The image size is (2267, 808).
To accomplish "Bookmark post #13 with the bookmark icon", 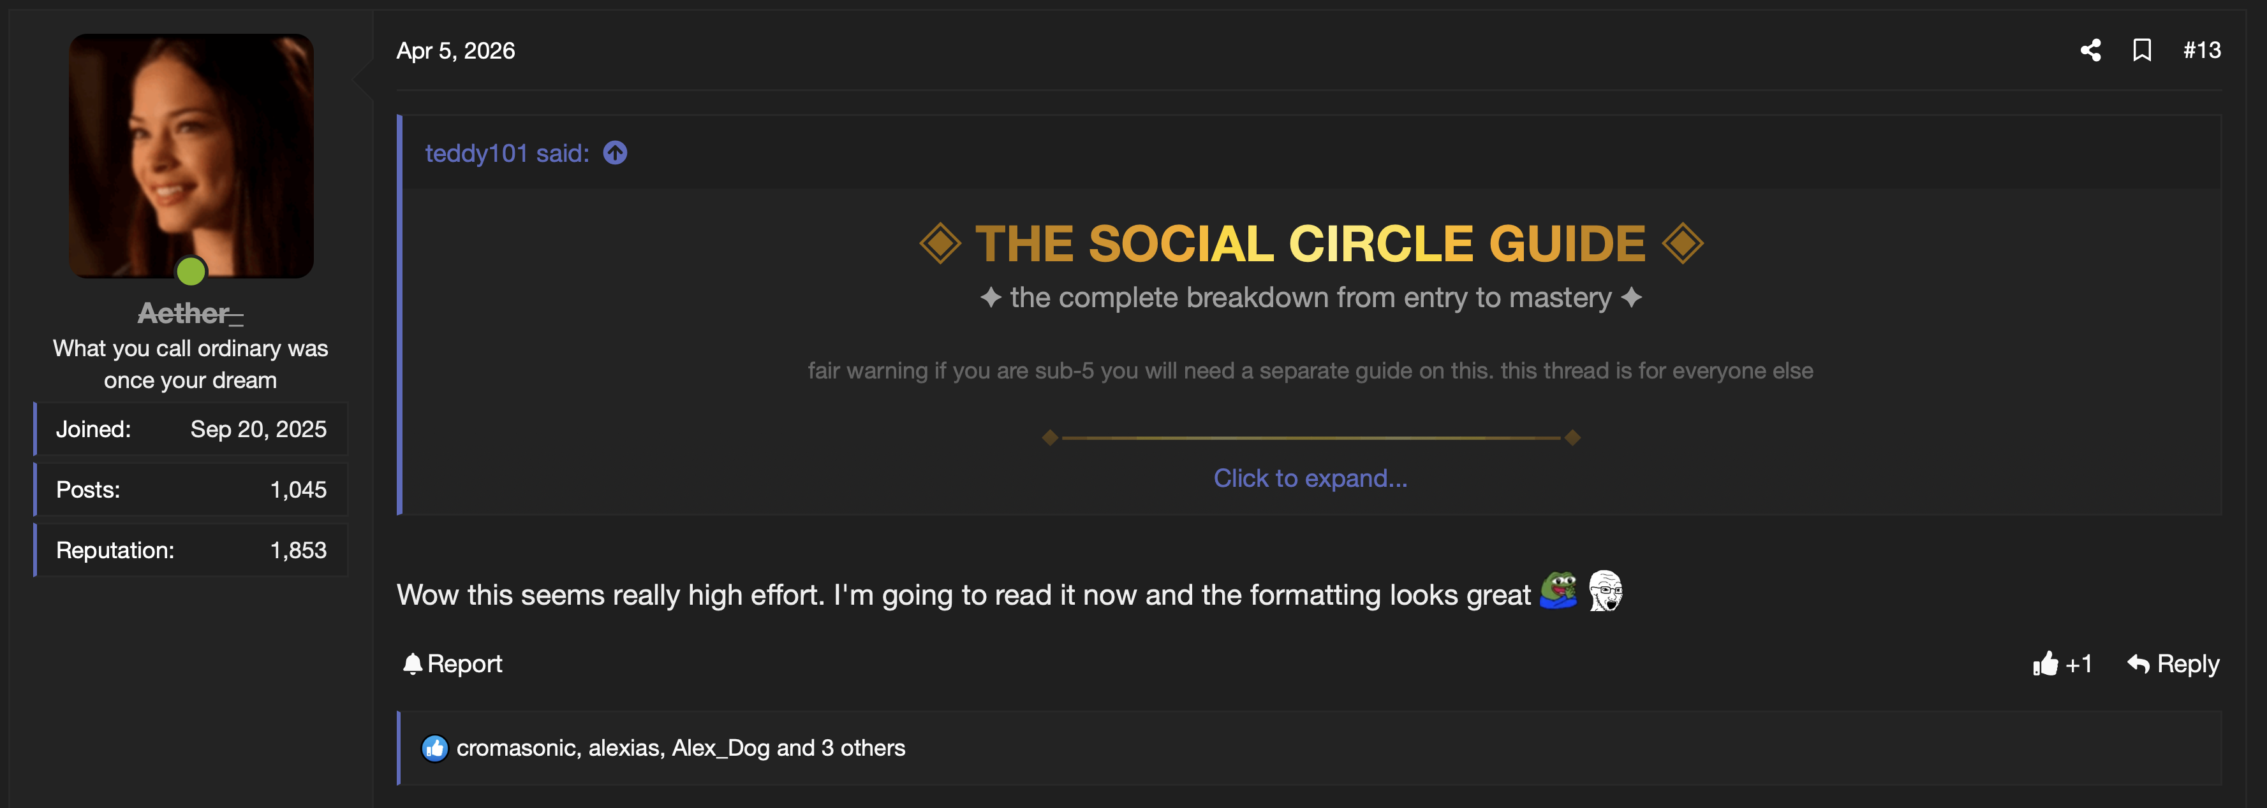I will coord(2142,50).
